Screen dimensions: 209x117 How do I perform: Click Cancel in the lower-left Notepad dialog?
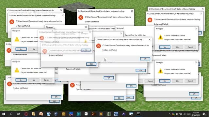click(46, 80)
